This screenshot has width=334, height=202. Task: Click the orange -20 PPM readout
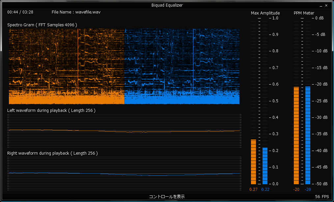click(x=296, y=189)
